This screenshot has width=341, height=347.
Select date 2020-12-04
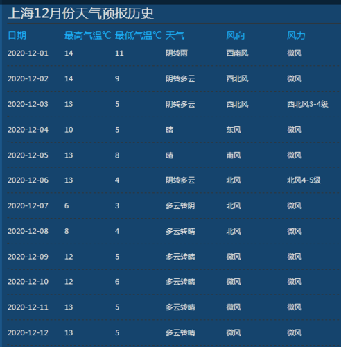28,130
